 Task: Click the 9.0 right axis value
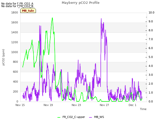click(x=151, y=21)
